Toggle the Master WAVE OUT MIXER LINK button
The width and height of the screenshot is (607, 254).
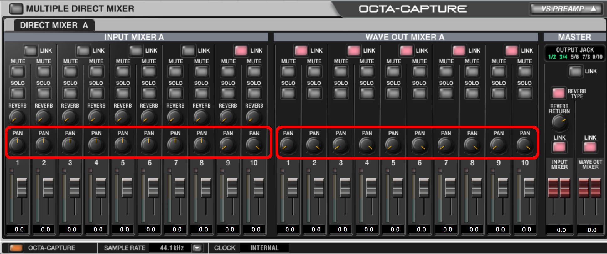590,147
